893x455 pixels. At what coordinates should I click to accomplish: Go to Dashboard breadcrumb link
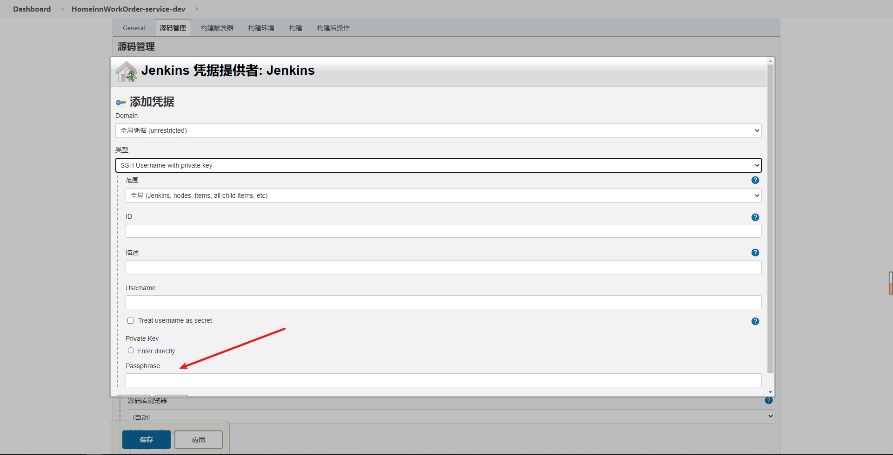(x=32, y=9)
